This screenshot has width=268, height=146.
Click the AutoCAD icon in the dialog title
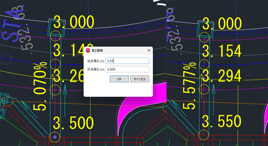[88, 50]
